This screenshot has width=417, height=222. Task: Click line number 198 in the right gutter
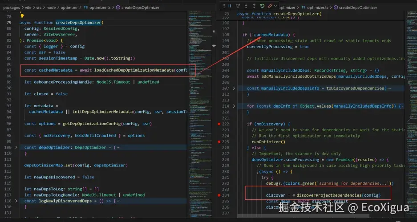[x=226, y=35]
